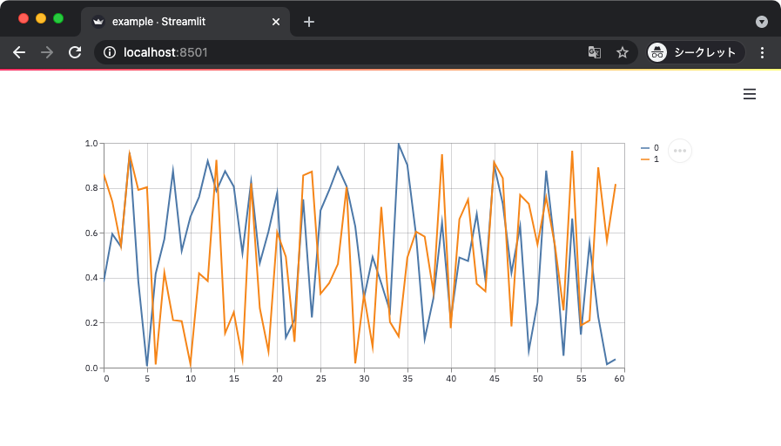Reload the localhost page

(75, 52)
